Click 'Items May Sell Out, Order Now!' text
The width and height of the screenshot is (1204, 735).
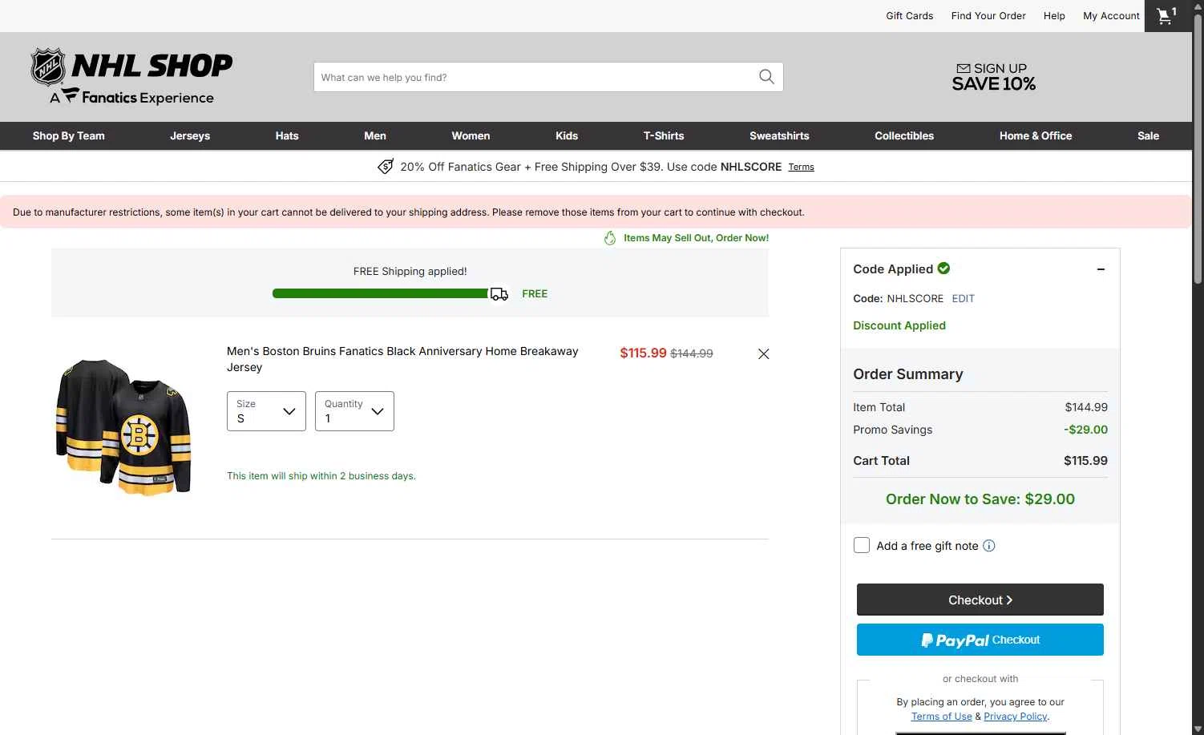tap(696, 238)
